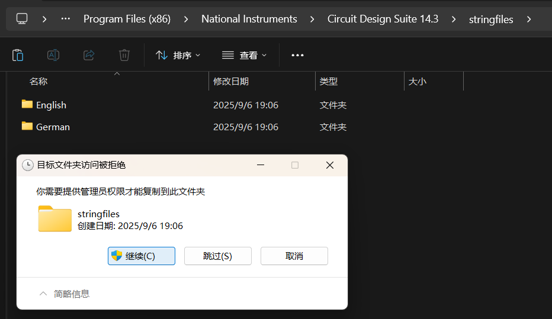
Task: Collapse details with 简略信息 expander
Action: coord(65,294)
